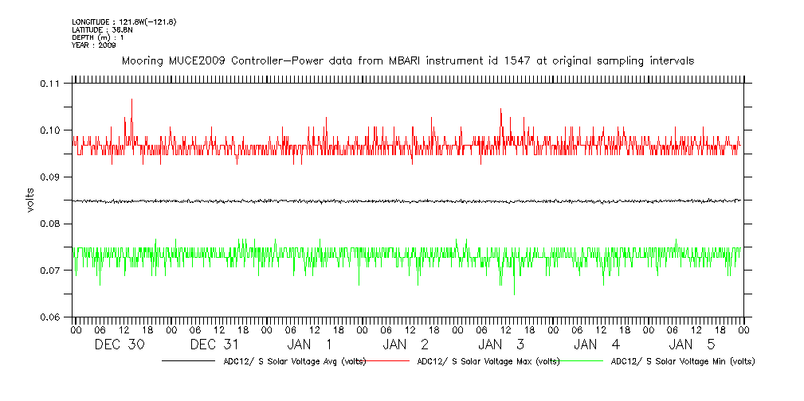804x401 pixels.
Task: Click the DEC 30 date label
Action: pos(120,345)
